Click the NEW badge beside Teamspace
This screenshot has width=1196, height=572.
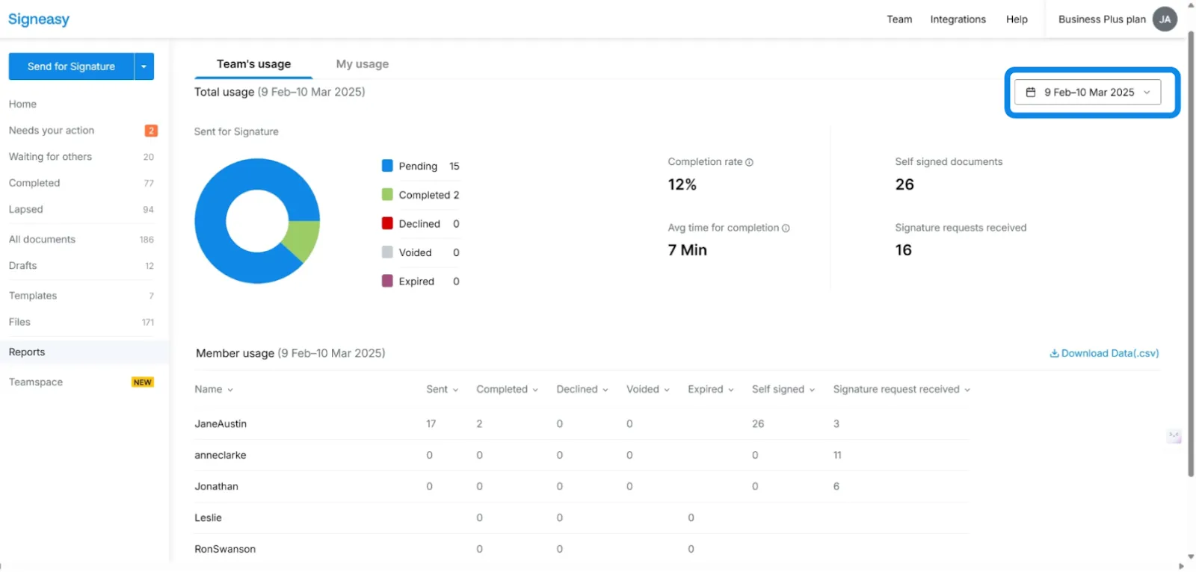tap(143, 382)
